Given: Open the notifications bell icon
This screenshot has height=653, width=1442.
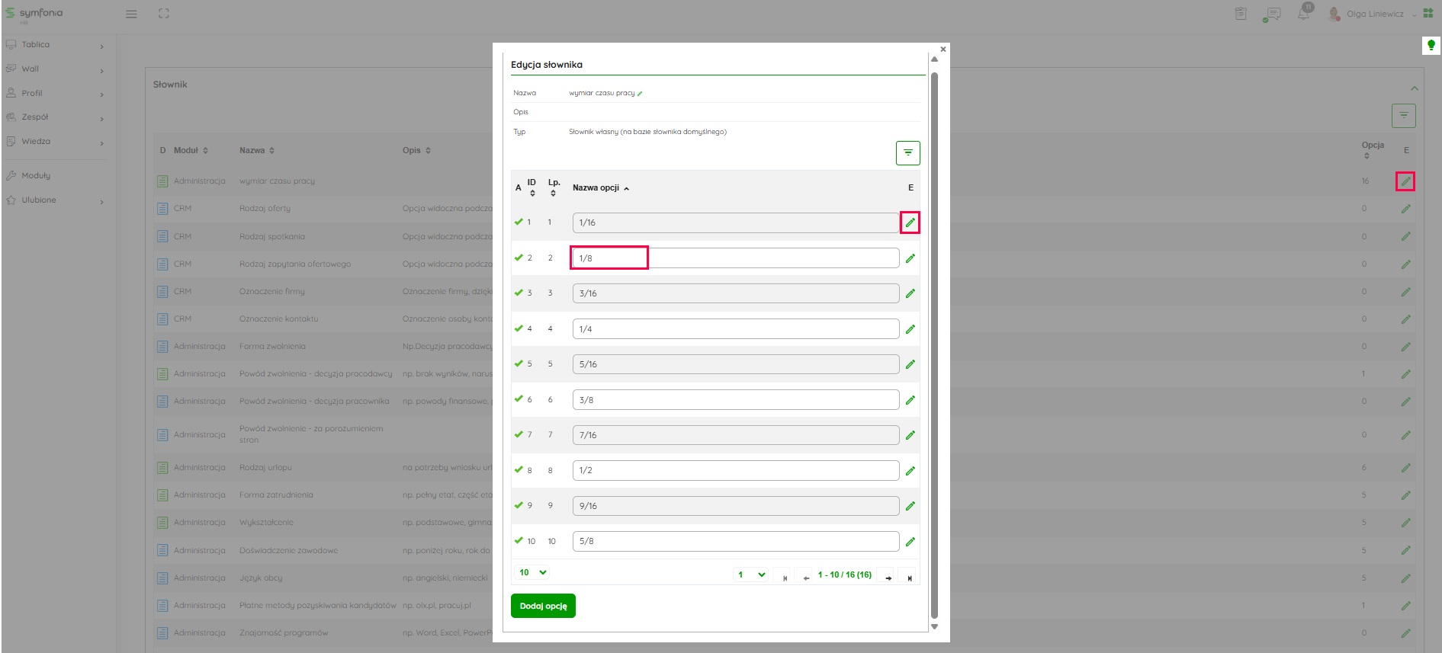Looking at the screenshot, I should click(x=1304, y=14).
